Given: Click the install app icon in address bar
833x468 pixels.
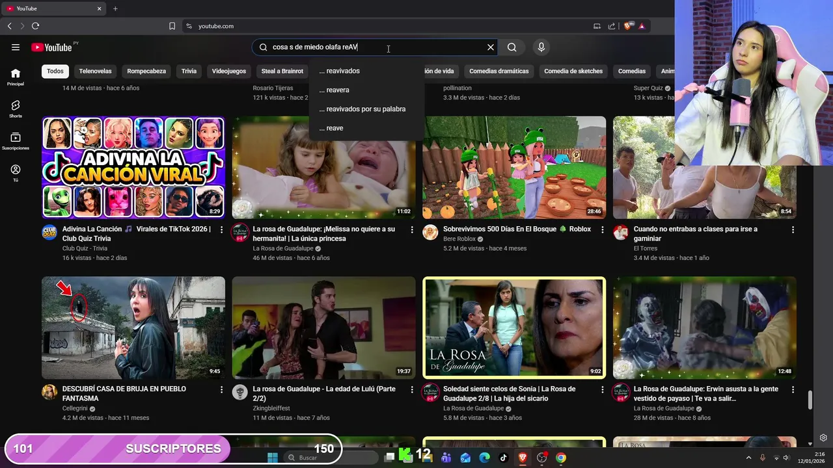Looking at the screenshot, I should [x=597, y=26].
